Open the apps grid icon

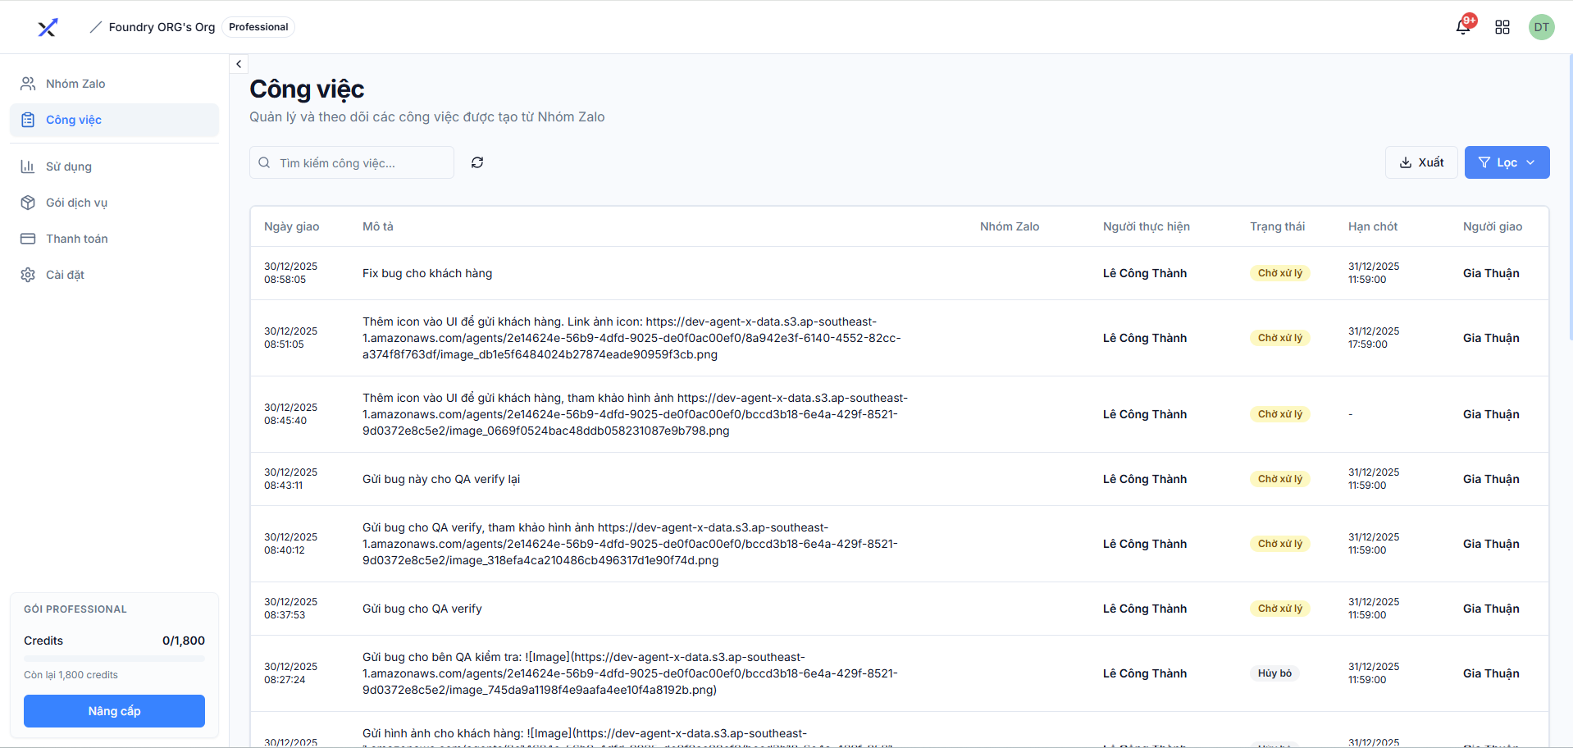(x=1502, y=27)
